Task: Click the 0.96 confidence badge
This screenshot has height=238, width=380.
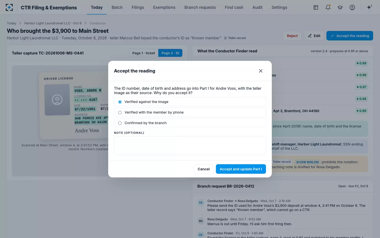Action: (362, 111)
